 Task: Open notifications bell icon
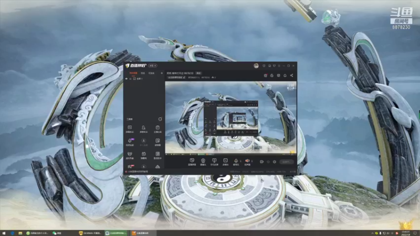click(x=285, y=76)
